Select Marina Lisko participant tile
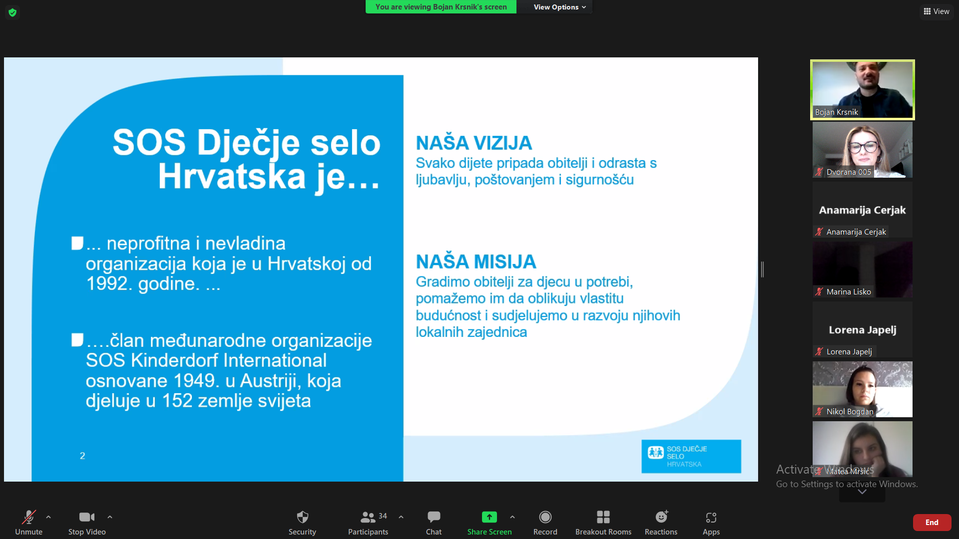959x539 pixels. pos(862,269)
